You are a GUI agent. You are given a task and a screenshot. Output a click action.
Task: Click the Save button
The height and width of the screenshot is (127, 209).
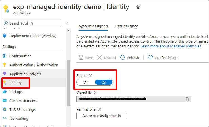pyautogui.click(x=86, y=58)
